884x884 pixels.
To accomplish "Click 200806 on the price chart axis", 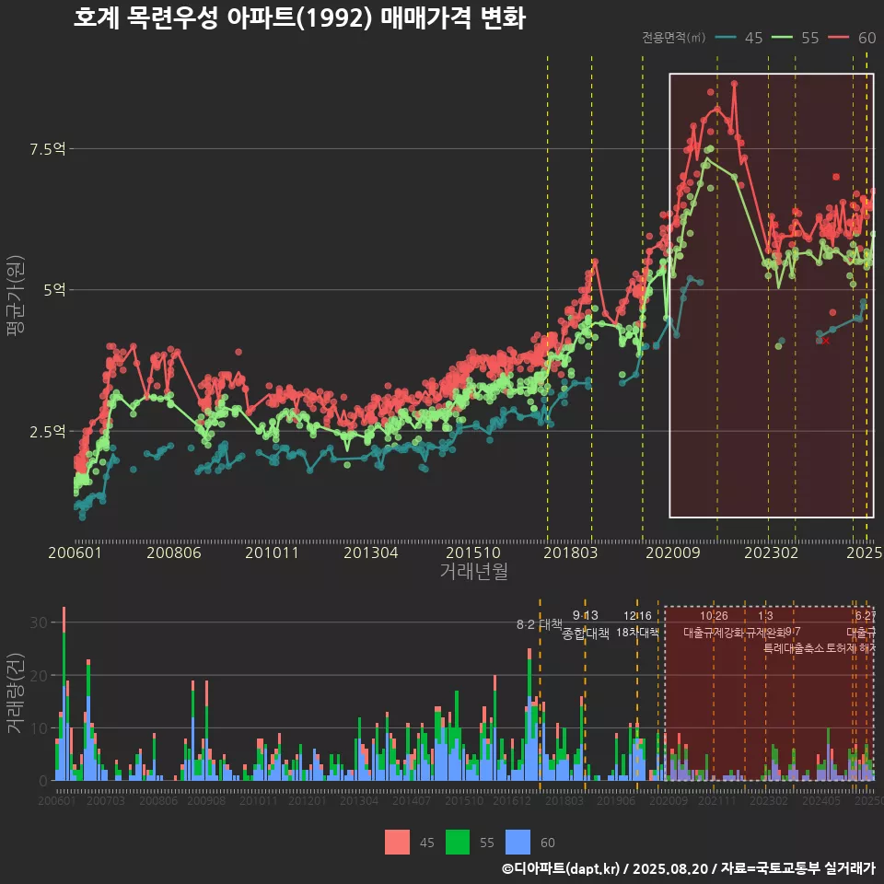I will [x=174, y=552].
